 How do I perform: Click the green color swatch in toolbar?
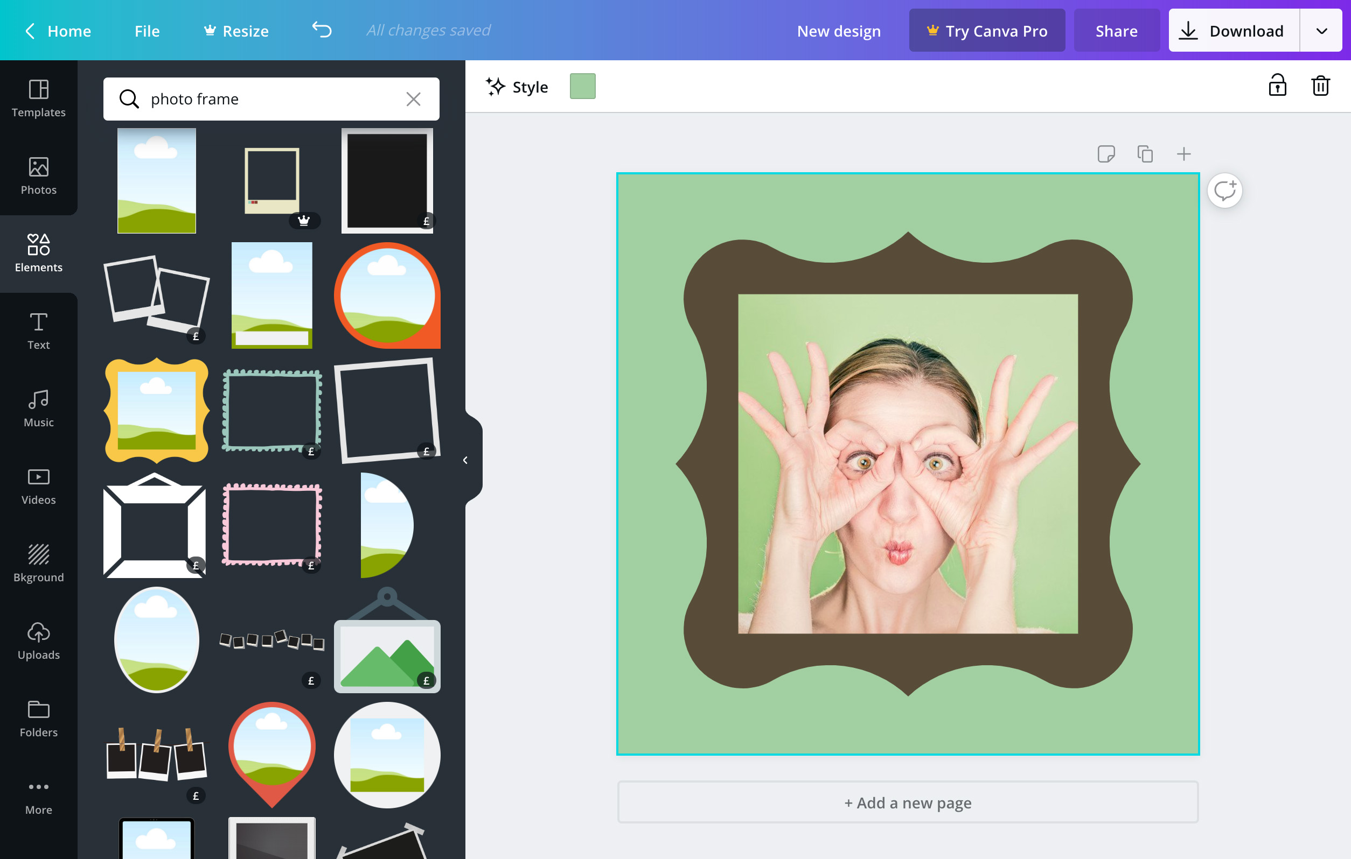coord(584,87)
